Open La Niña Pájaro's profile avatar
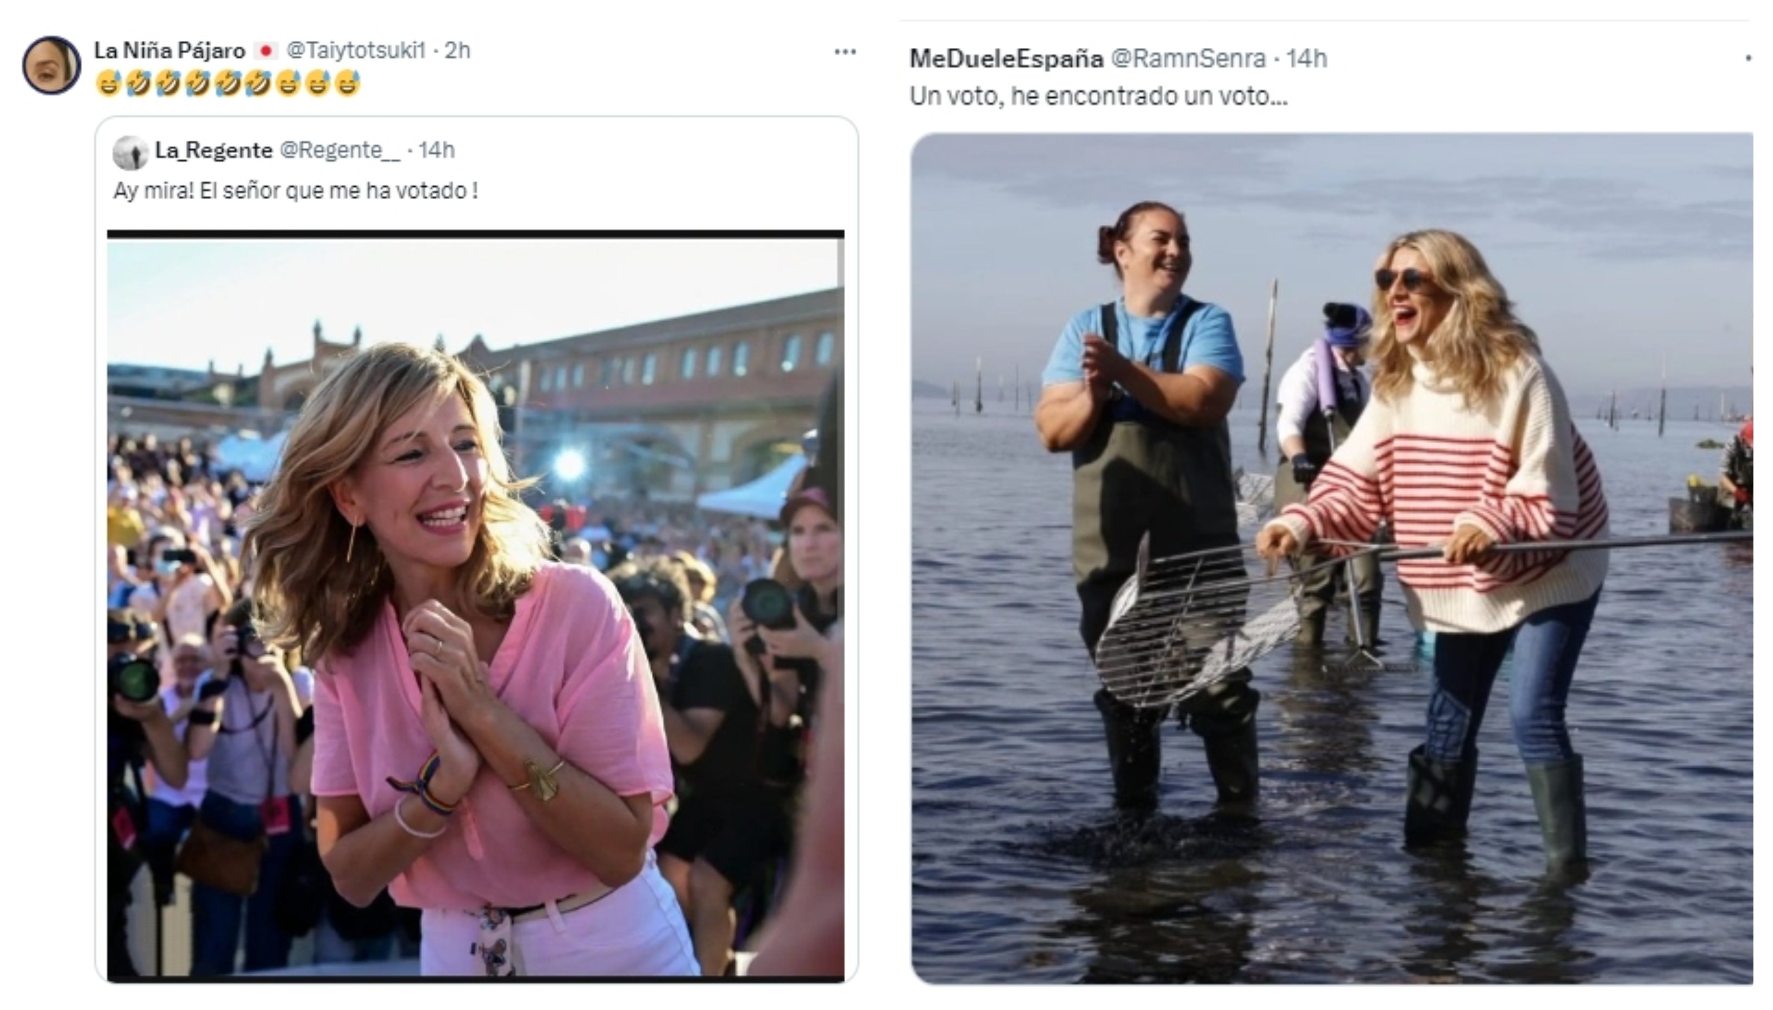This screenshot has height=1010, width=1773. pos(52,65)
